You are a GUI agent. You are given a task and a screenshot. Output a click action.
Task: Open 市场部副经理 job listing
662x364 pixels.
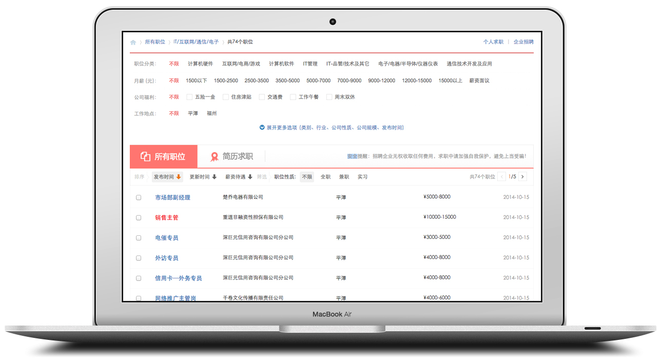tap(172, 197)
